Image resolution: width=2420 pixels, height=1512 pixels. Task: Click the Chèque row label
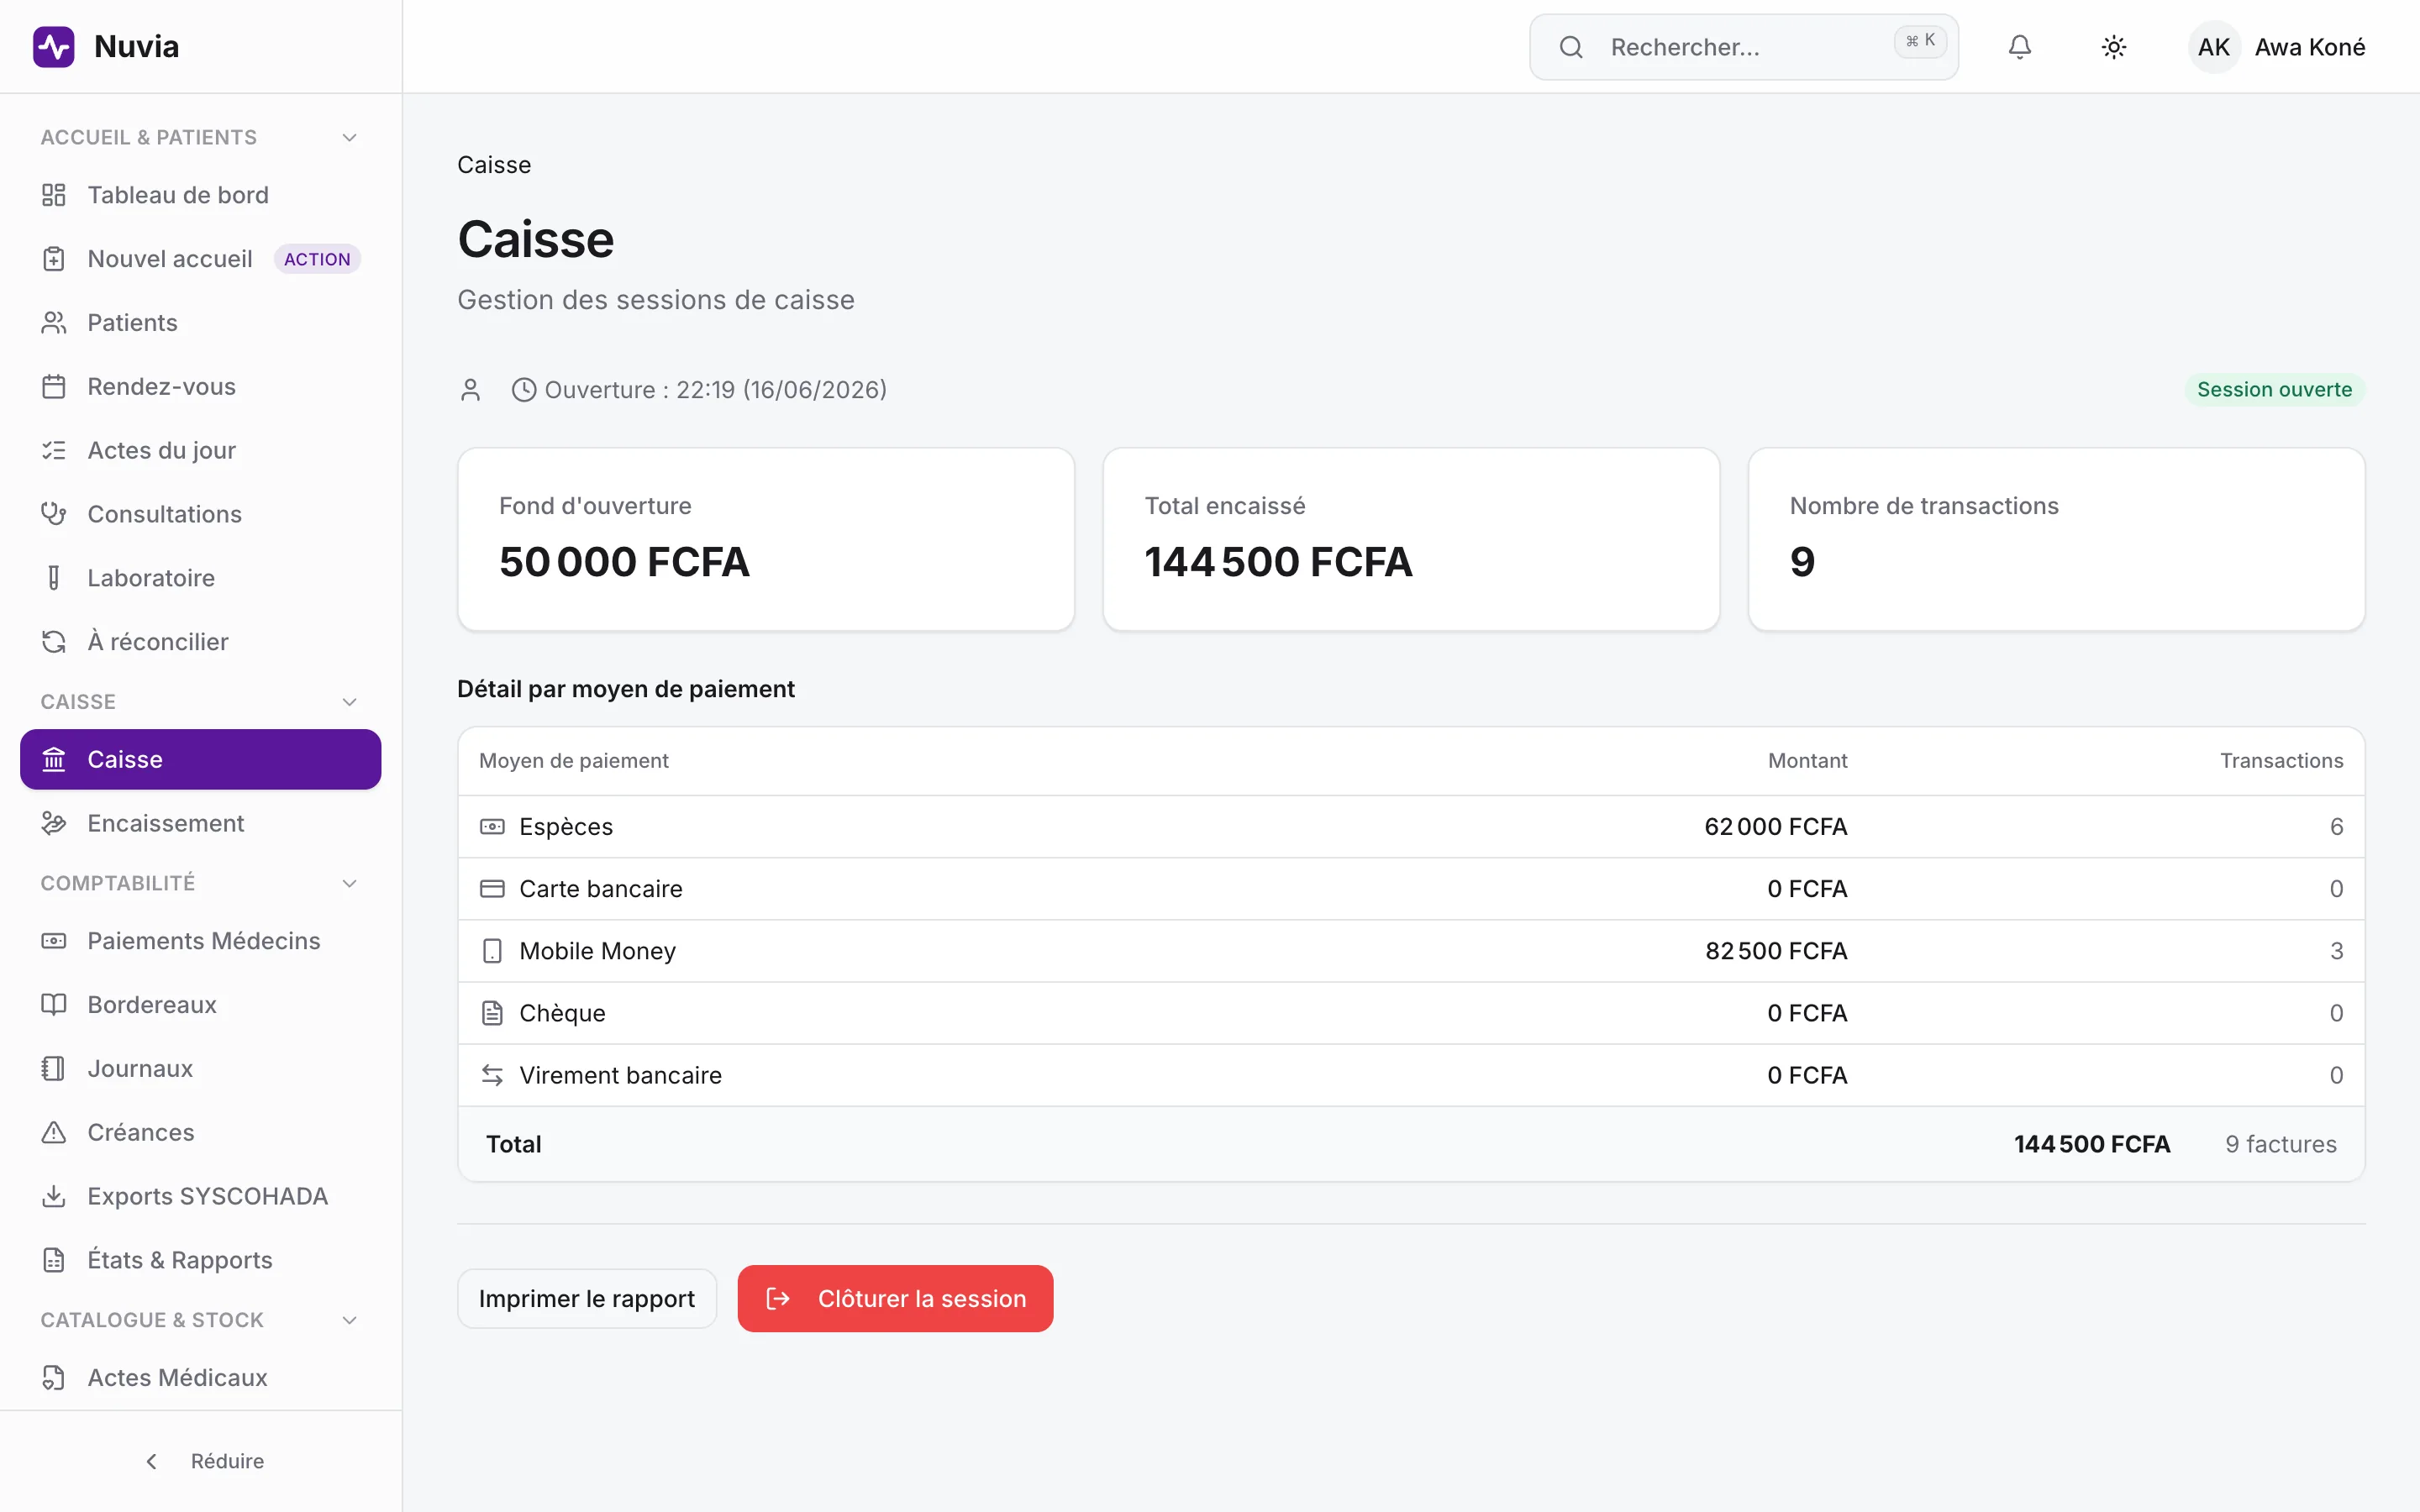click(x=562, y=1013)
